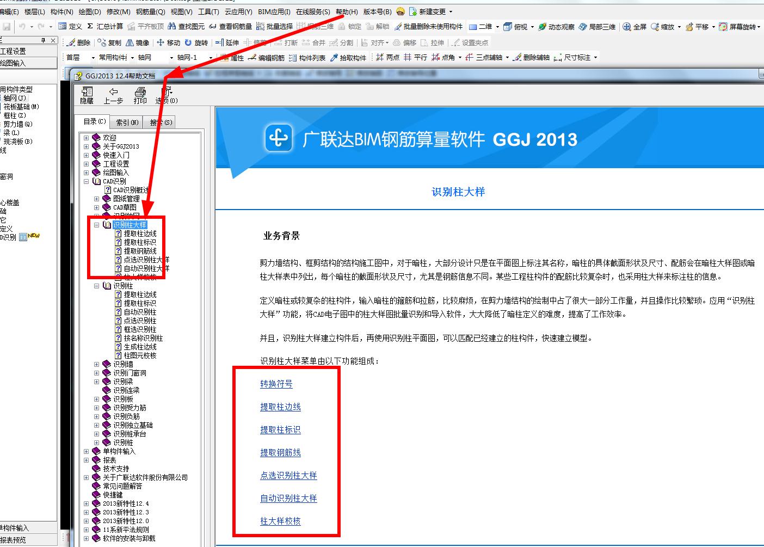Viewport: 764px width, 547px height.
Task: Select 筏板基础(M) in left panel
Action: [x=21, y=107]
